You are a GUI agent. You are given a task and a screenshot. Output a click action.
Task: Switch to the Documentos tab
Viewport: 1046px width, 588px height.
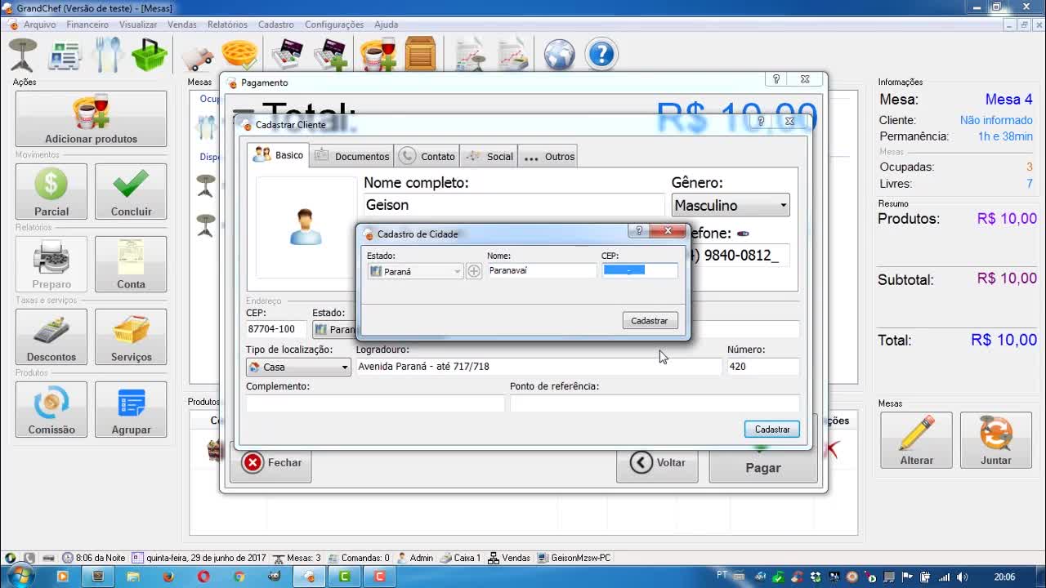tap(352, 156)
